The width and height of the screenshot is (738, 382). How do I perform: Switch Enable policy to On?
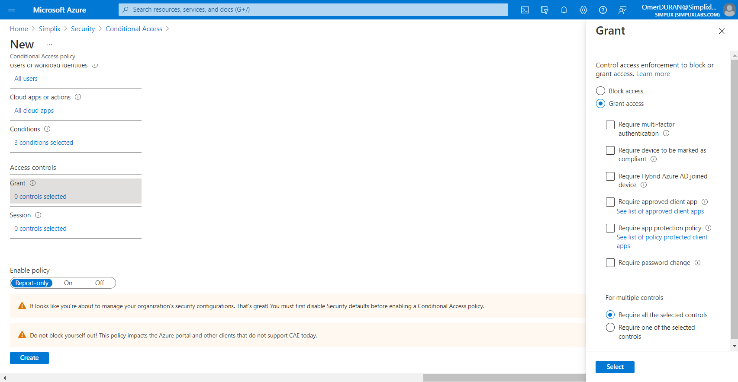pyautogui.click(x=68, y=283)
